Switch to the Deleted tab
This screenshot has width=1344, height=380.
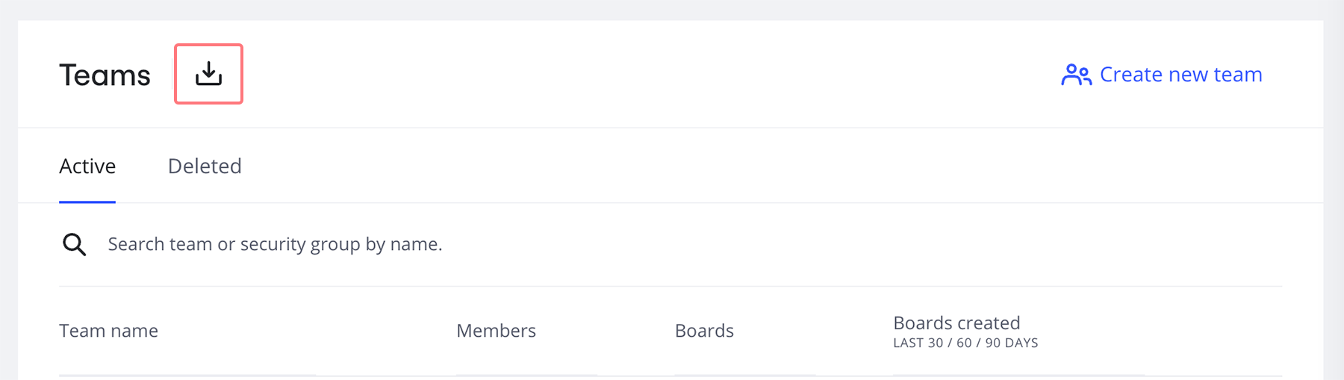click(205, 166)
